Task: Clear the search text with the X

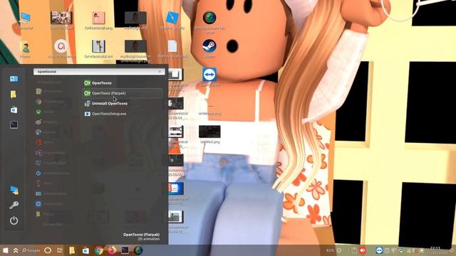Action: tap(160, 71)
